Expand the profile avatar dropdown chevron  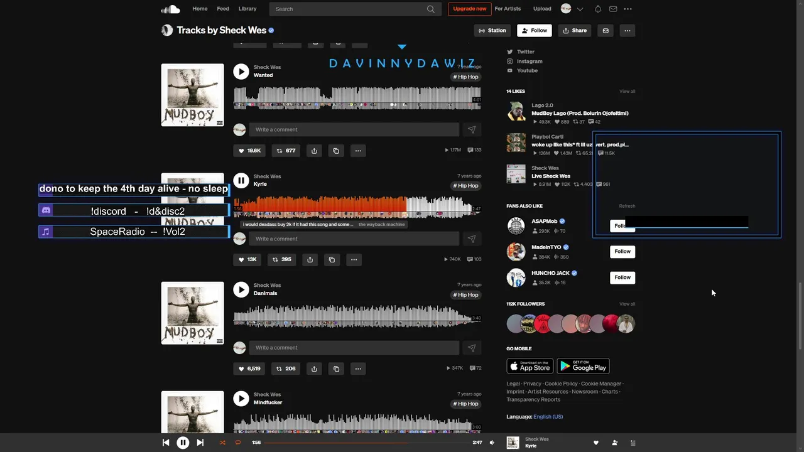click(x=580, y=9)
